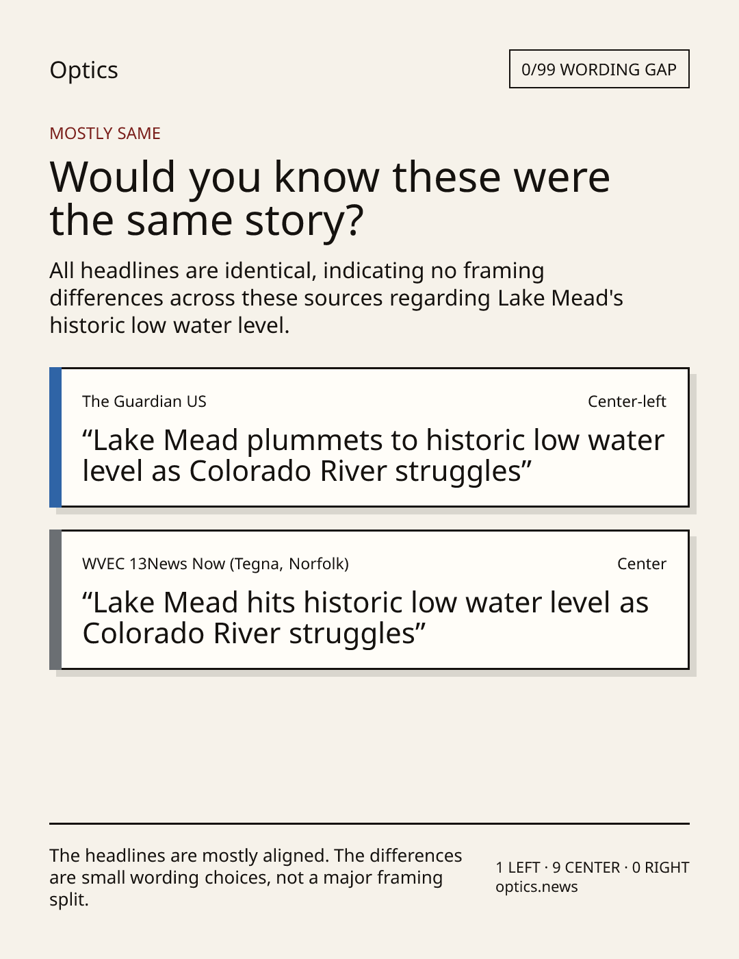Click the summary paragraph about identical headlines
This screenshot has width=739, height=959.
(336, 298)
